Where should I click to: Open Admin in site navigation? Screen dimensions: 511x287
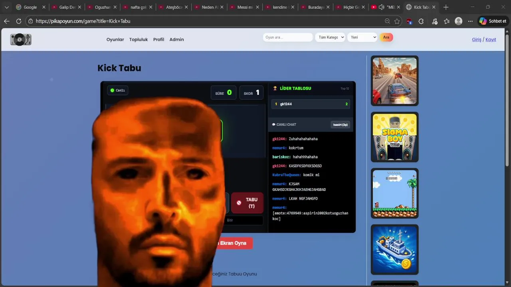[x=176, y=39]
